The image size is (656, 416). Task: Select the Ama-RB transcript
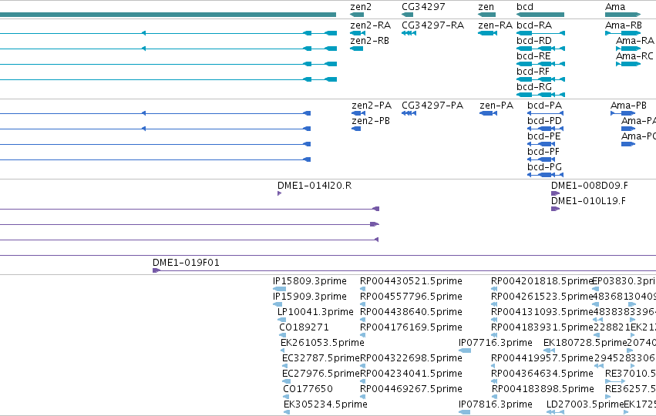(x=623, y=33)
